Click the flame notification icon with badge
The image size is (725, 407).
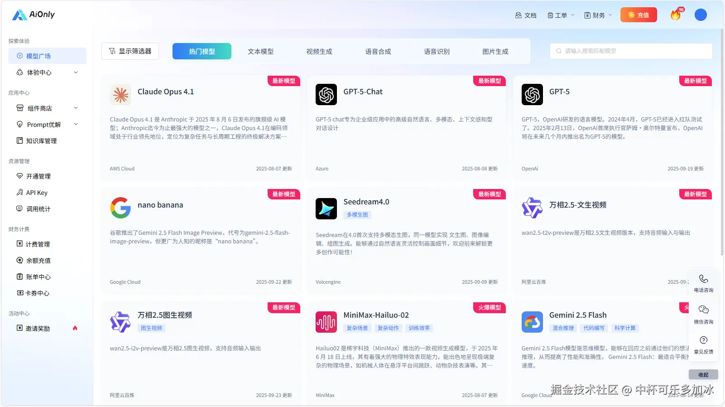[x=677, y=14]
